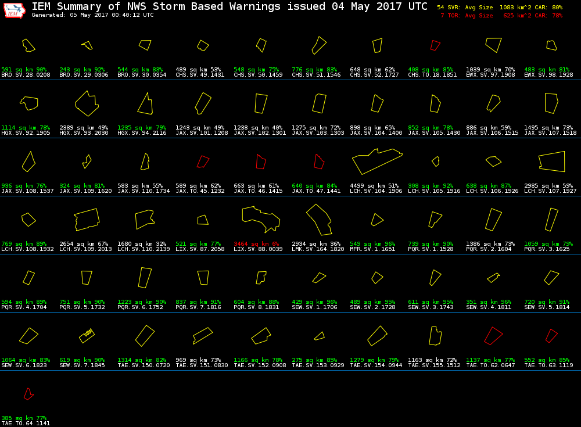Select the BRO.SV.28.0208 warning polygon
This screenshot has width=581, height=427.
(28, 45)
